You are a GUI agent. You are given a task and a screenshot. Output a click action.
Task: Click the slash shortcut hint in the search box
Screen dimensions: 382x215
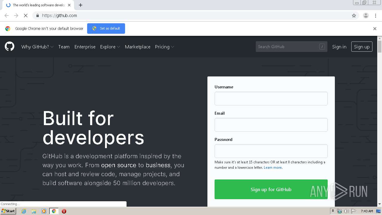pyautogui.click(x=322, y=47)
